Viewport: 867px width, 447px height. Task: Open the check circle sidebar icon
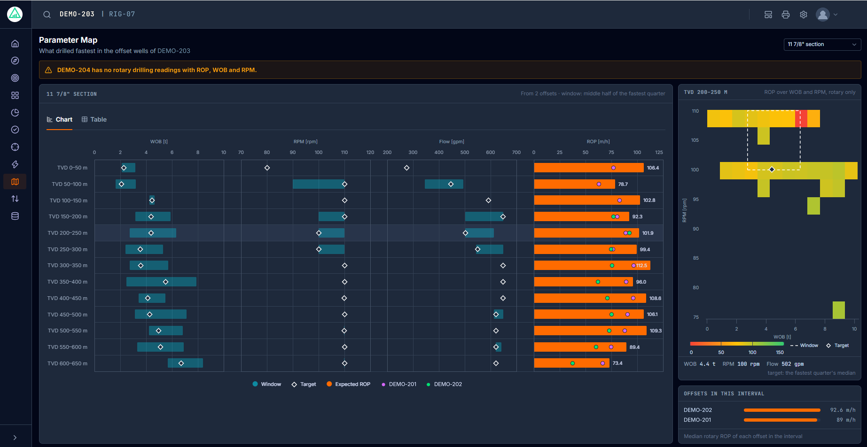pos(15,130)
